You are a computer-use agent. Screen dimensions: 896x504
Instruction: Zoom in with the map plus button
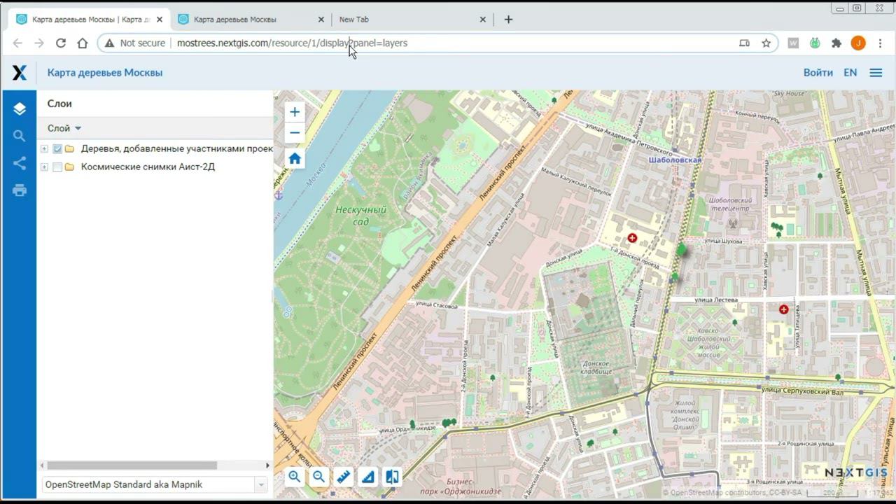295,112
